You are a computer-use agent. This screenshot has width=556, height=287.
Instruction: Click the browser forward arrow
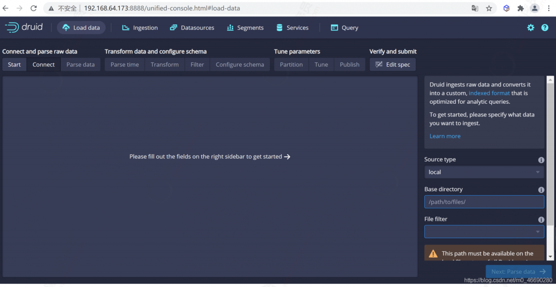coord(20,8)
